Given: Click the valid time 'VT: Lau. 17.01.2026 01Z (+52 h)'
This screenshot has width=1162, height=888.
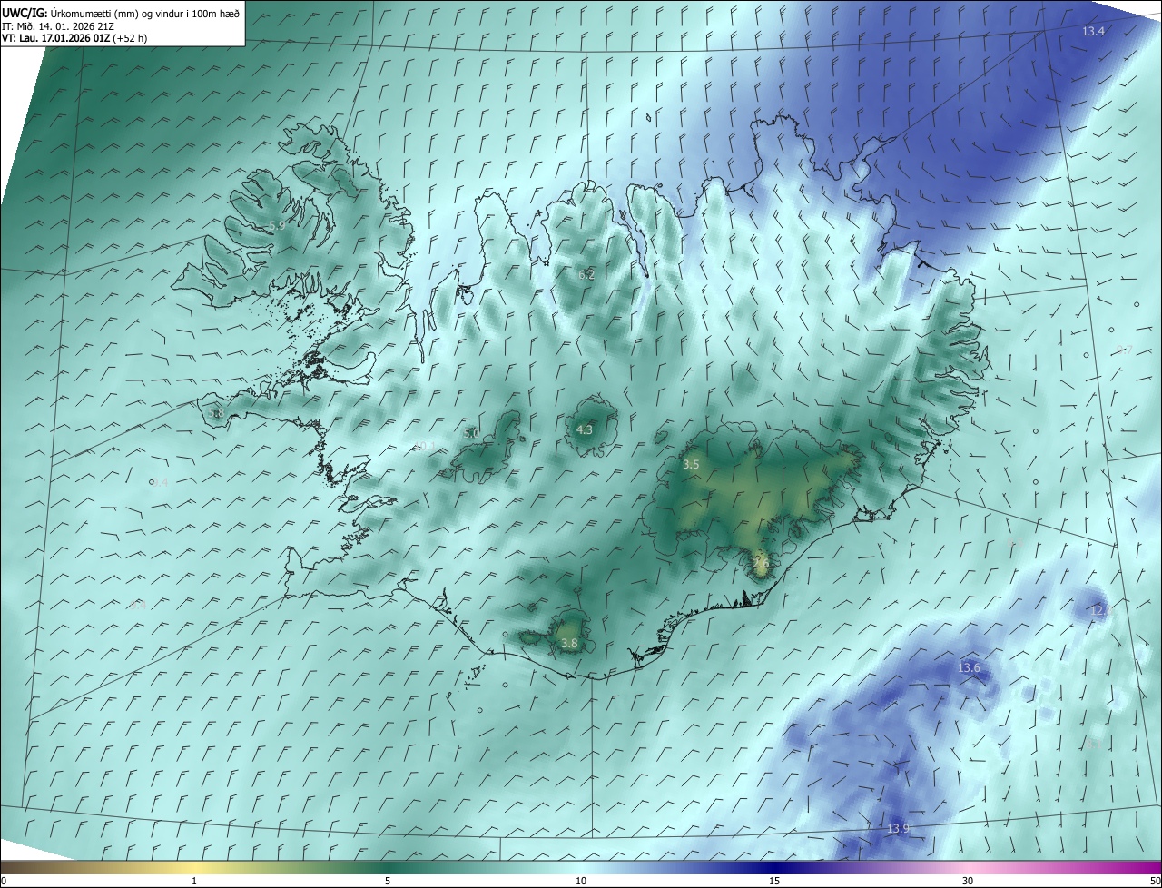Looking at the screenshot, I should 74,38.
